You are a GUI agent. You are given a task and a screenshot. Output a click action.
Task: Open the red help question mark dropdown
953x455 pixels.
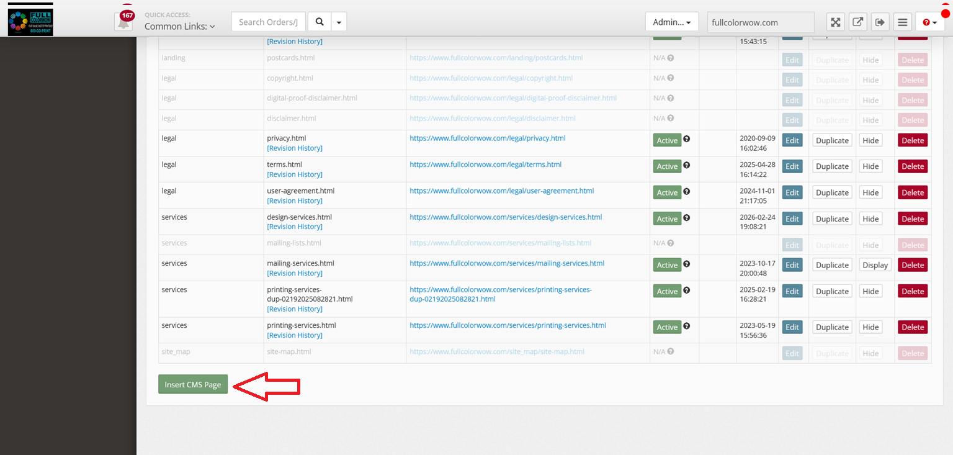929,22
